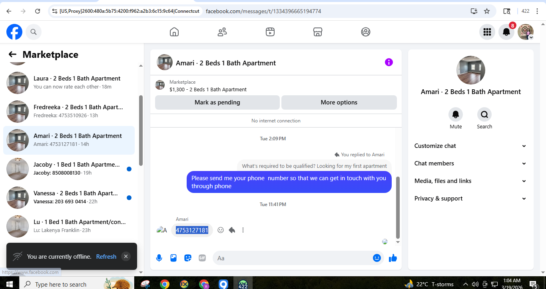Open Laura's 2 Beds 1 Bath conversation
This screenshot has width=546, height=289.
point(69,83)
